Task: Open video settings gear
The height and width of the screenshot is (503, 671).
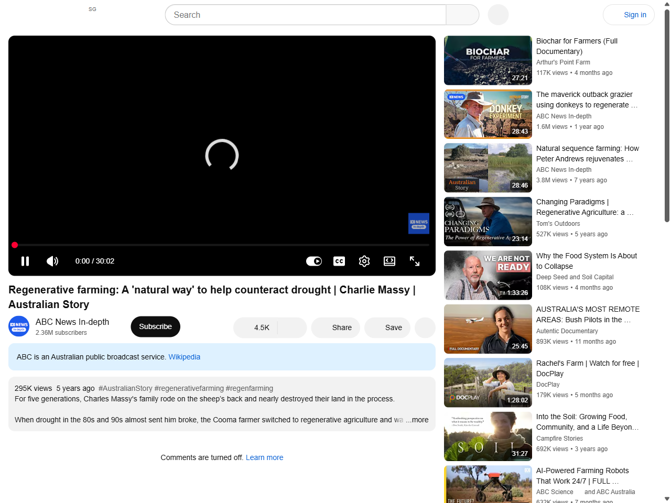Action: coord(364,261)
